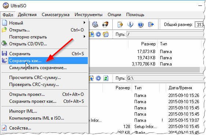Viewport: 206px width, 135px height.
Task: Open the Файл menu
Action: coord(8,15)
